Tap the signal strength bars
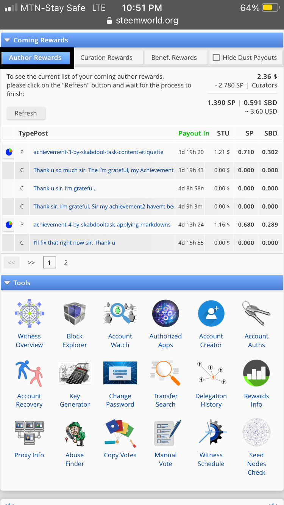The height and width of the screenshot is (505, 284). click(11, 8)
